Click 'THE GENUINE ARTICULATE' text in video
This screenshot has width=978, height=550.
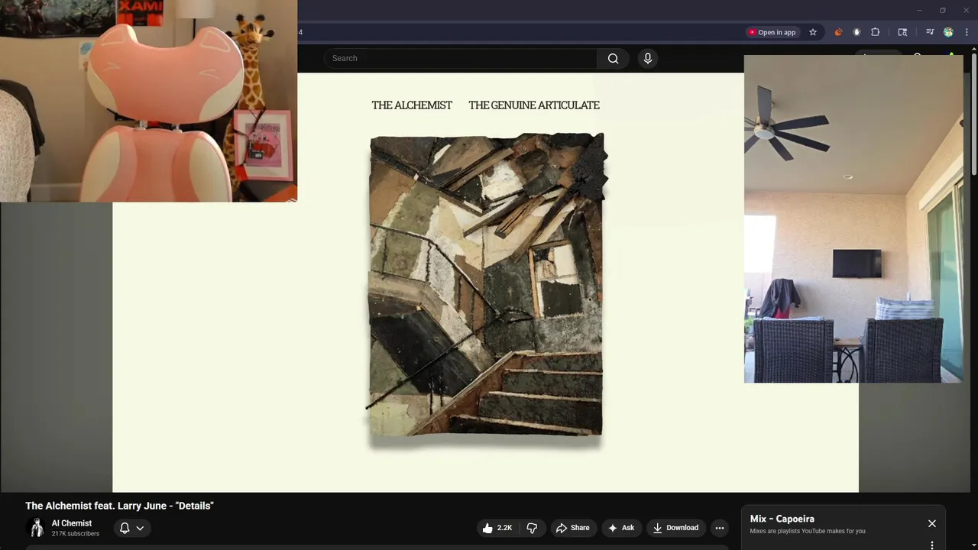coord(534,105)
